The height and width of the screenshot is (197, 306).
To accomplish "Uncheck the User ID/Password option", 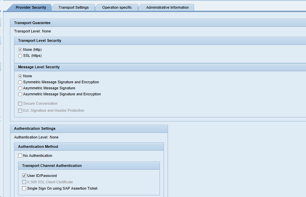I will click(x=24, y=176).
